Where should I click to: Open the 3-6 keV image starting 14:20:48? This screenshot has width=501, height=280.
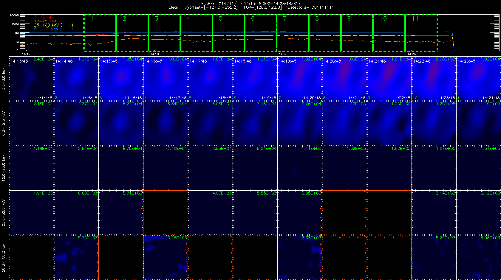[344, 78]
